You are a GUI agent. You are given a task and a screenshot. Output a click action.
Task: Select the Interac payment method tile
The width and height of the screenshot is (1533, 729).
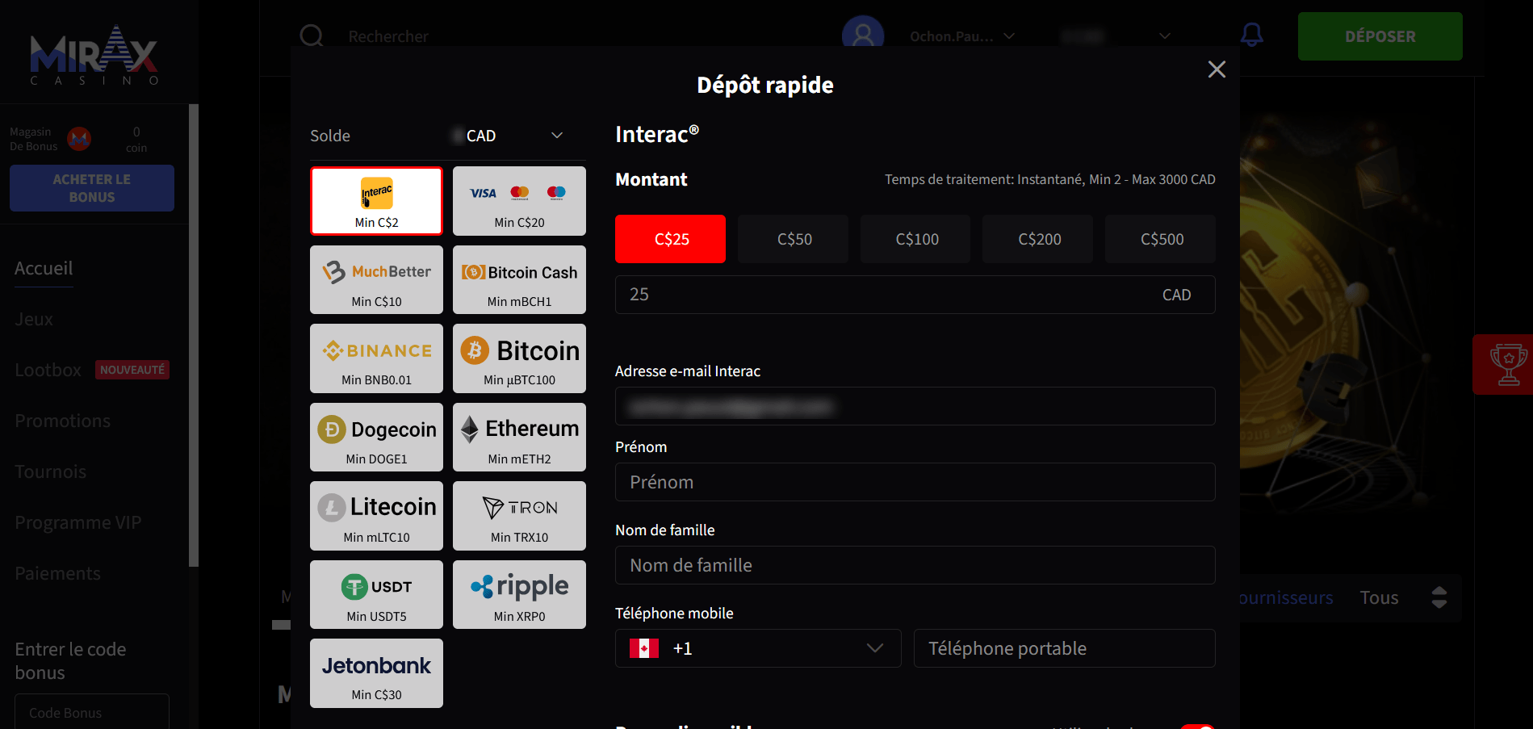pos(376,201)
